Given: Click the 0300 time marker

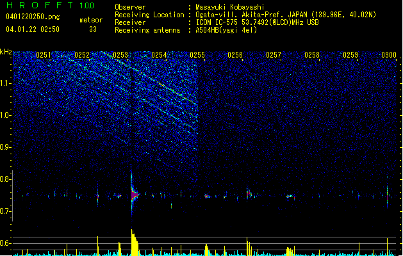Looking at the screenshot, I should tap(389, 55).
